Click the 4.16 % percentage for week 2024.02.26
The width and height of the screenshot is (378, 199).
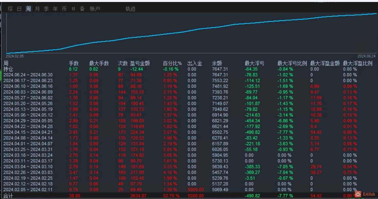(170, 172)
